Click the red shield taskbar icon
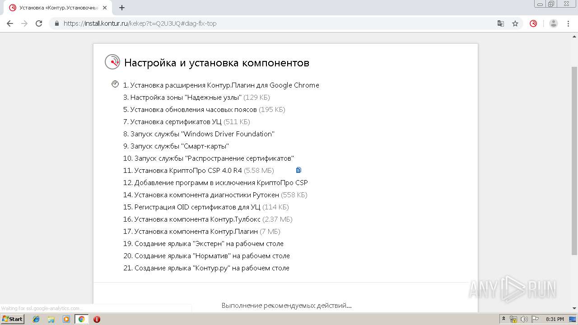Viewport: 578px width, 325px height. pos(97,319)
